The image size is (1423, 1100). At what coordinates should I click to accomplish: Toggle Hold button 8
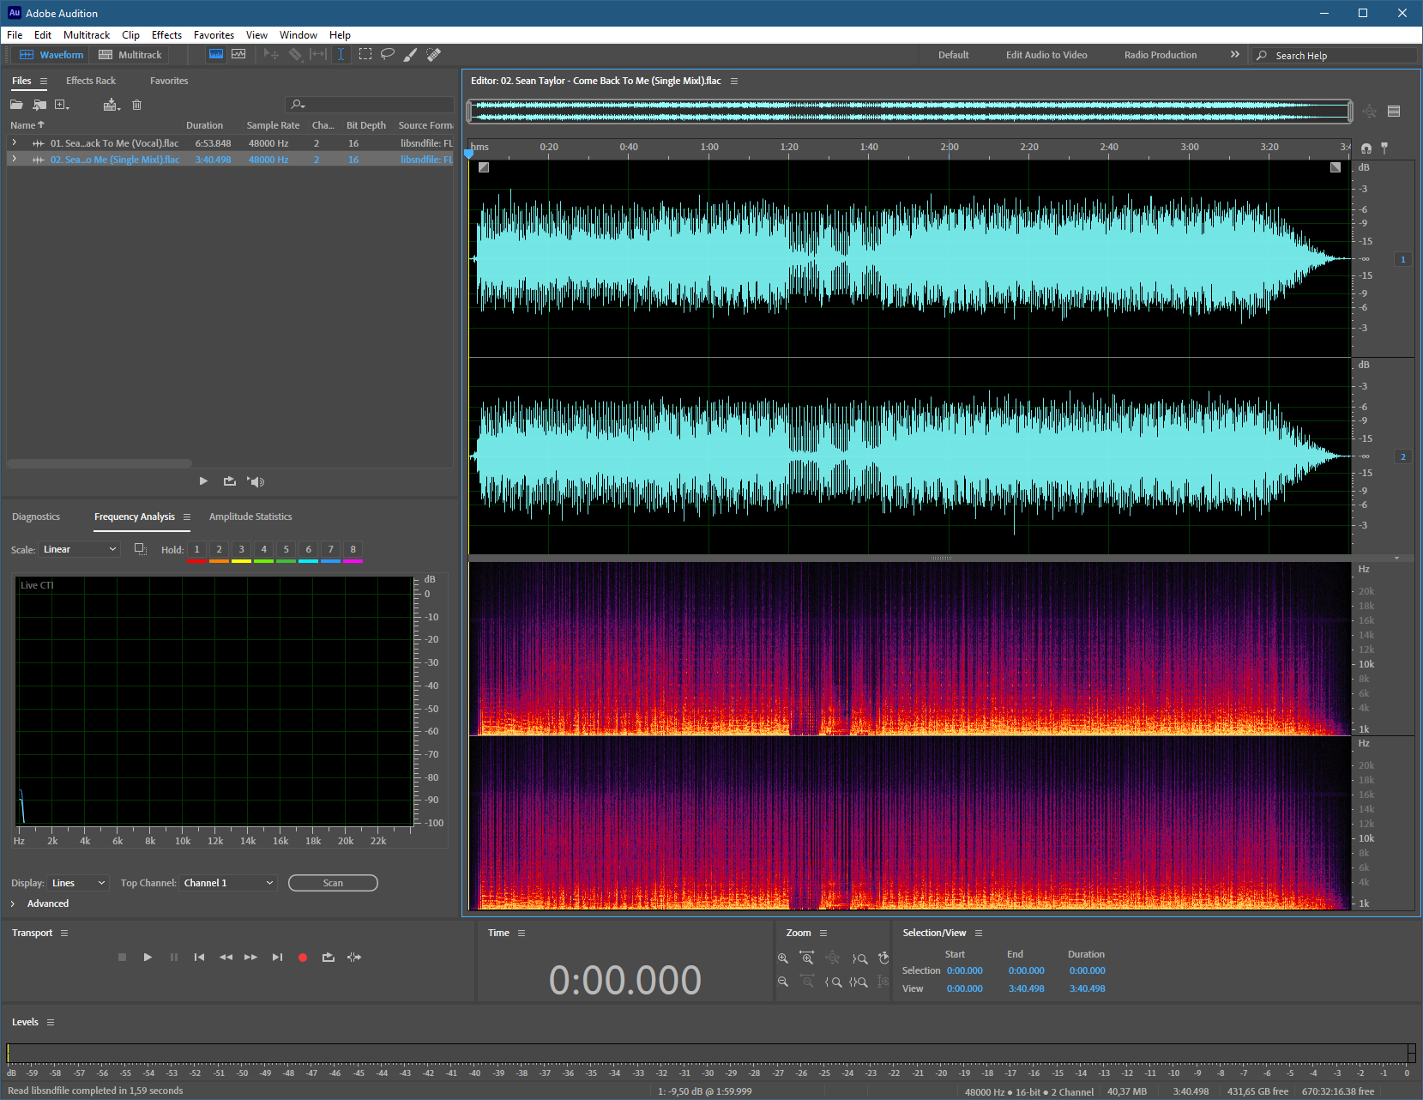(x=353, y=549)
